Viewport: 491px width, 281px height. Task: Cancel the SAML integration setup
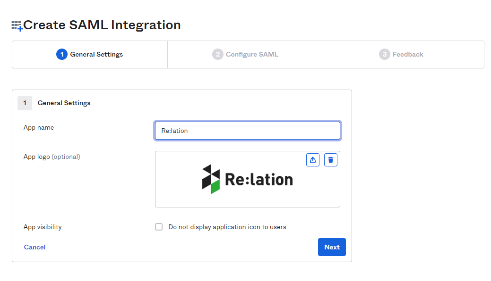click(35, 247)
